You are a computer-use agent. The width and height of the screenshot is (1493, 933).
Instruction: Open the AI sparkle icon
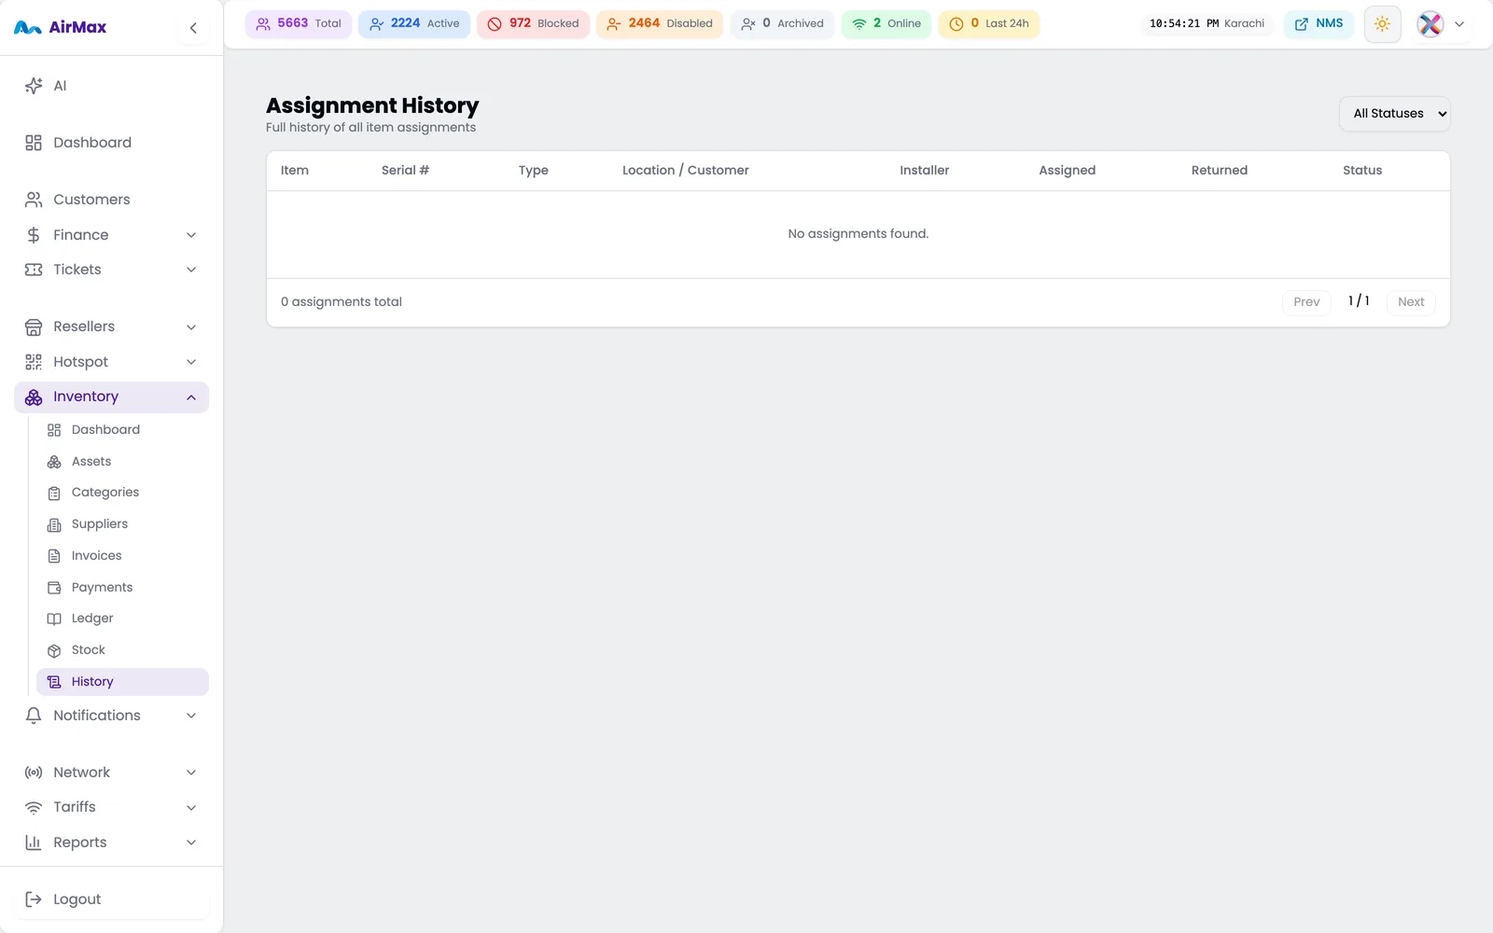pos(34,86)
